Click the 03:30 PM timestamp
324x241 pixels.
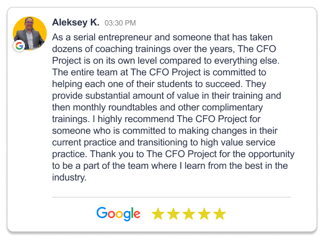click(x=120, y=23)
